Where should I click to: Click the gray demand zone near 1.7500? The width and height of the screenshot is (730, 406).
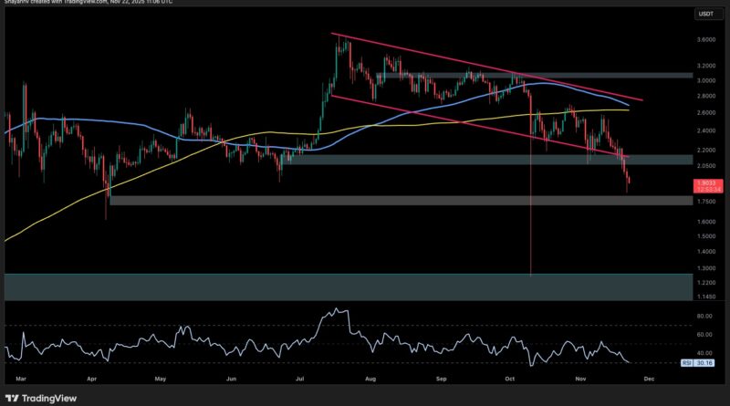[x=365, y=201]
